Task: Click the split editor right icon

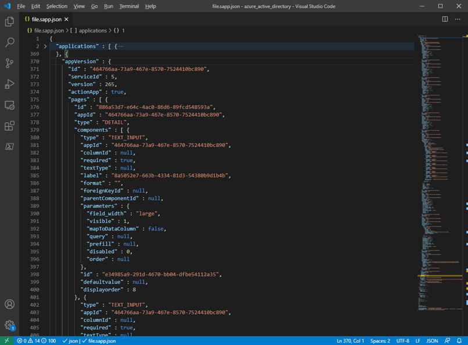Action: click(445, 19)
